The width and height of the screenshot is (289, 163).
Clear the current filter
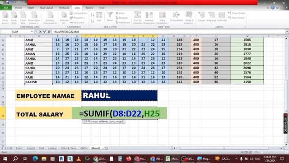coord(120,13)
